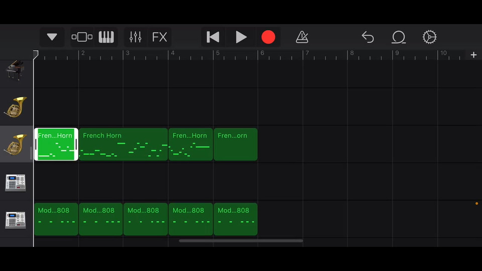The width and height of the screenshot is (482, 271).
Task: Click bar 3 on the ruler
Action: [128, 53]
